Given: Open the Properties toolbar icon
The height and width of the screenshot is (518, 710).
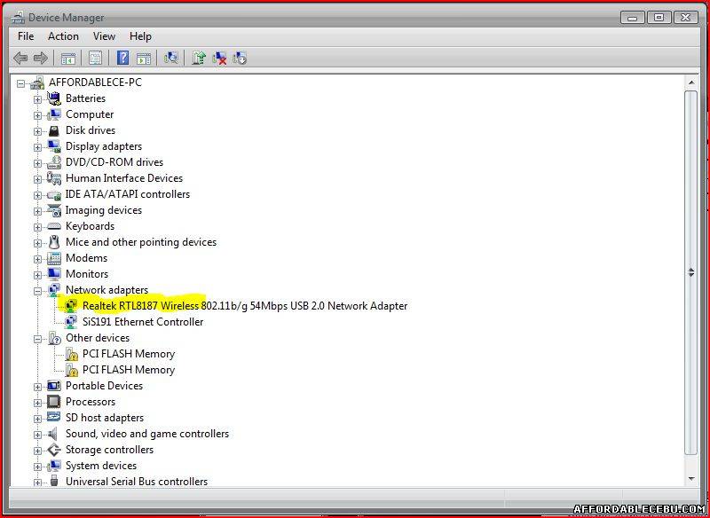Looking at the screenshot, I should point(95,58).
